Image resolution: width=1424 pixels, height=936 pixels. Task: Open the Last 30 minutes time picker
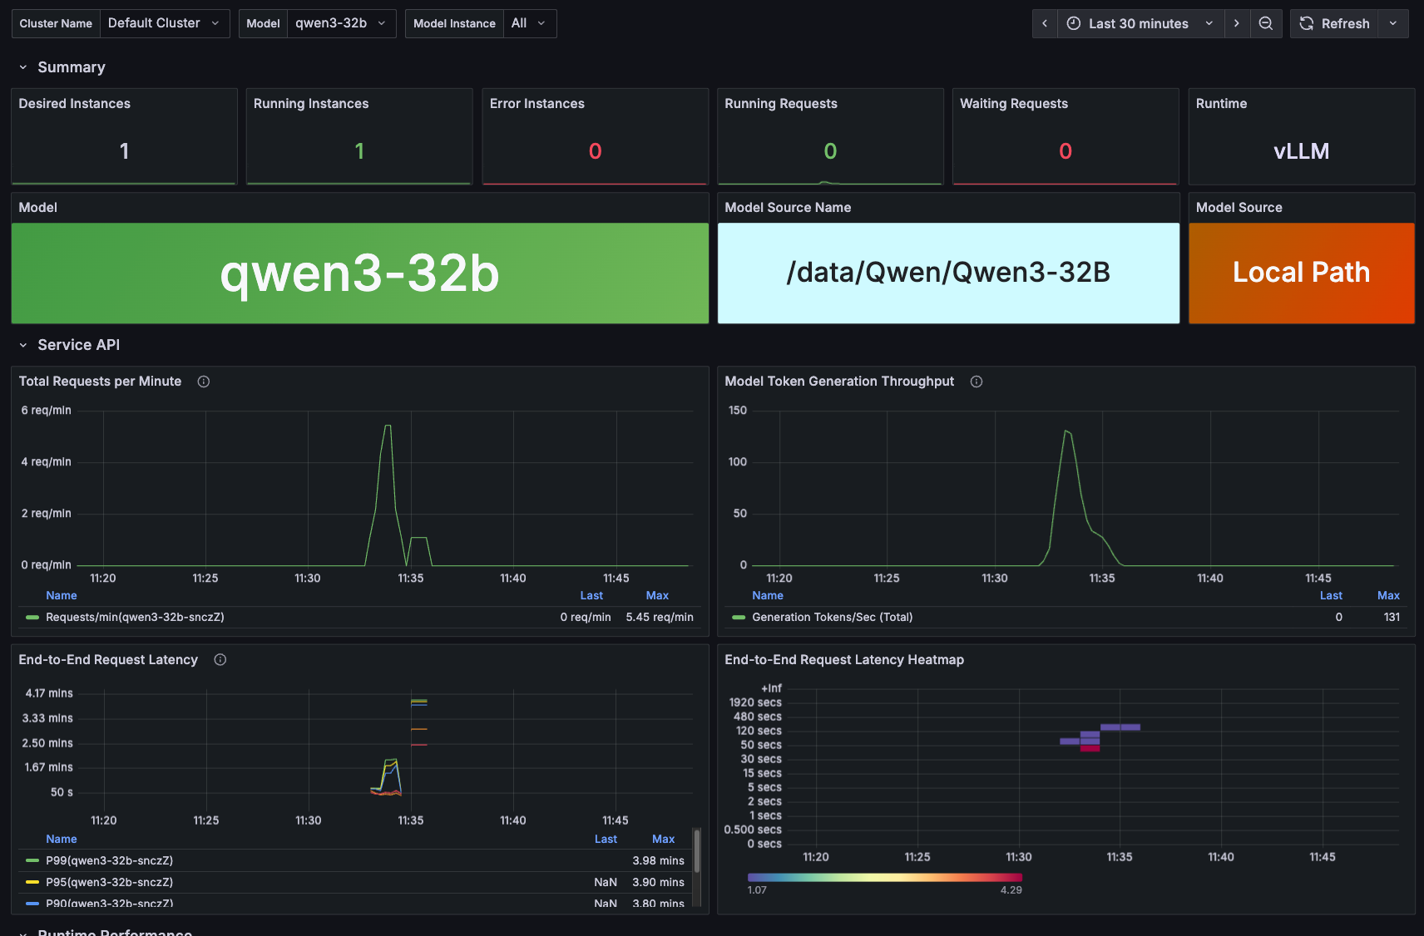click(1140, 23)
